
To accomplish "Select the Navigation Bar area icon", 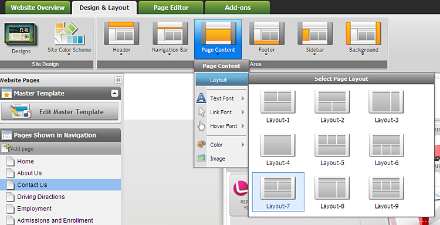I will point(170,33).
